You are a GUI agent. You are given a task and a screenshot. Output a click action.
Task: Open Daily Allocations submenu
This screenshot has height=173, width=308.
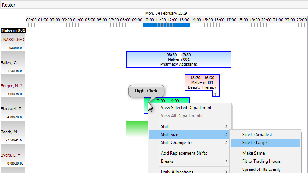pos(189,171)
